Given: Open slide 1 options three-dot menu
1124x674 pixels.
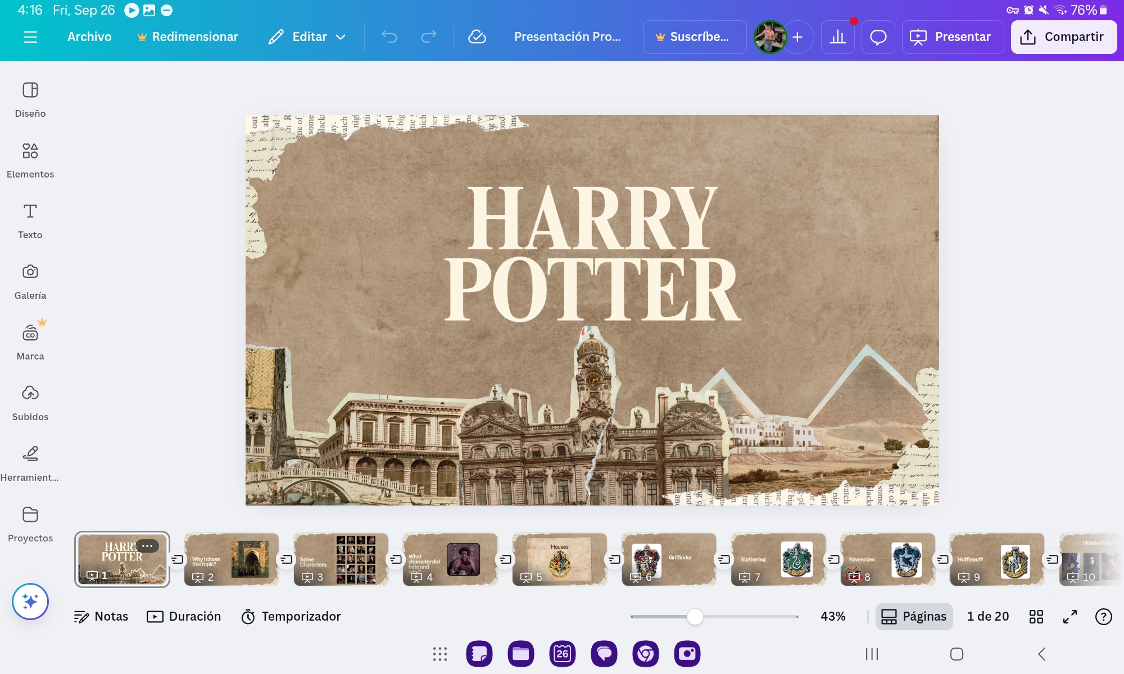Looking at the screenshot, I should pos(147,546).
